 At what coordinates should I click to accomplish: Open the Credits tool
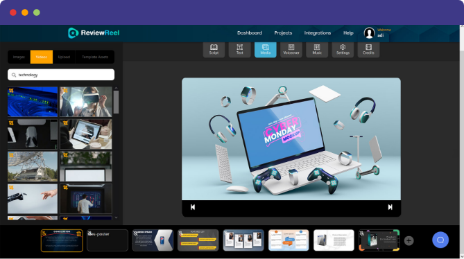(x=368, y=50)
